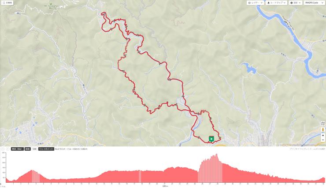Open the settings dropdown with gear
The image size is (326, 188).
pos(296,3)
